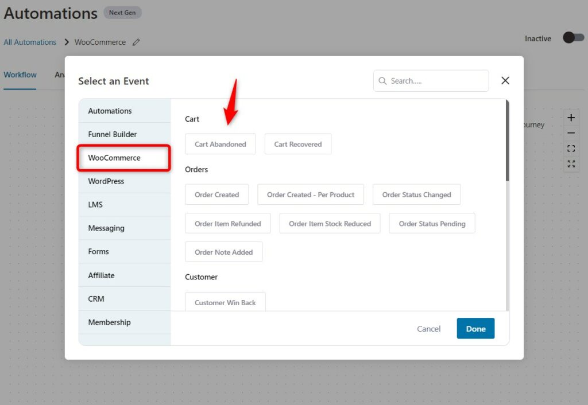Toggle the Inactive automation switch

574,37
